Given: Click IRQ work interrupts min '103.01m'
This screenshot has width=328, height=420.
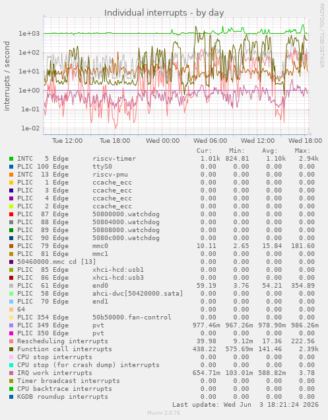Looking at the screenshot, I should tap(240, 373).
